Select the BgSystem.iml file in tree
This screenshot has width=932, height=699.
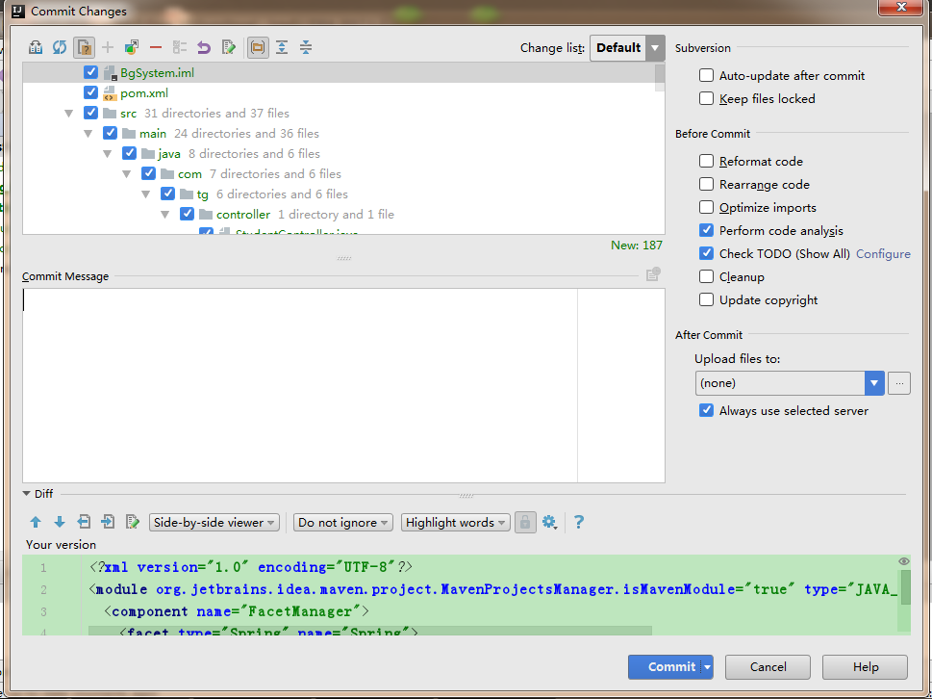(x=157, y=72)
